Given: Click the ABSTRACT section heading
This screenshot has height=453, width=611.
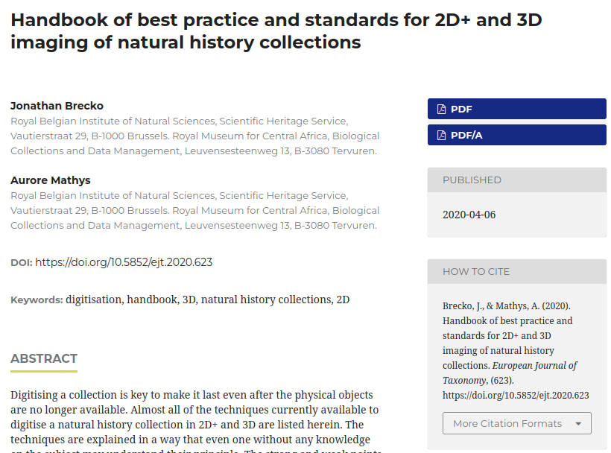Looking at the screenshot, I should point(44,359).
